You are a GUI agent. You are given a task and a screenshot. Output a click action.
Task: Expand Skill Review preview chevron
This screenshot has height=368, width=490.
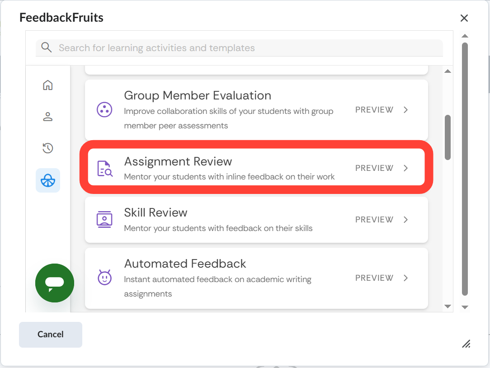405,220
